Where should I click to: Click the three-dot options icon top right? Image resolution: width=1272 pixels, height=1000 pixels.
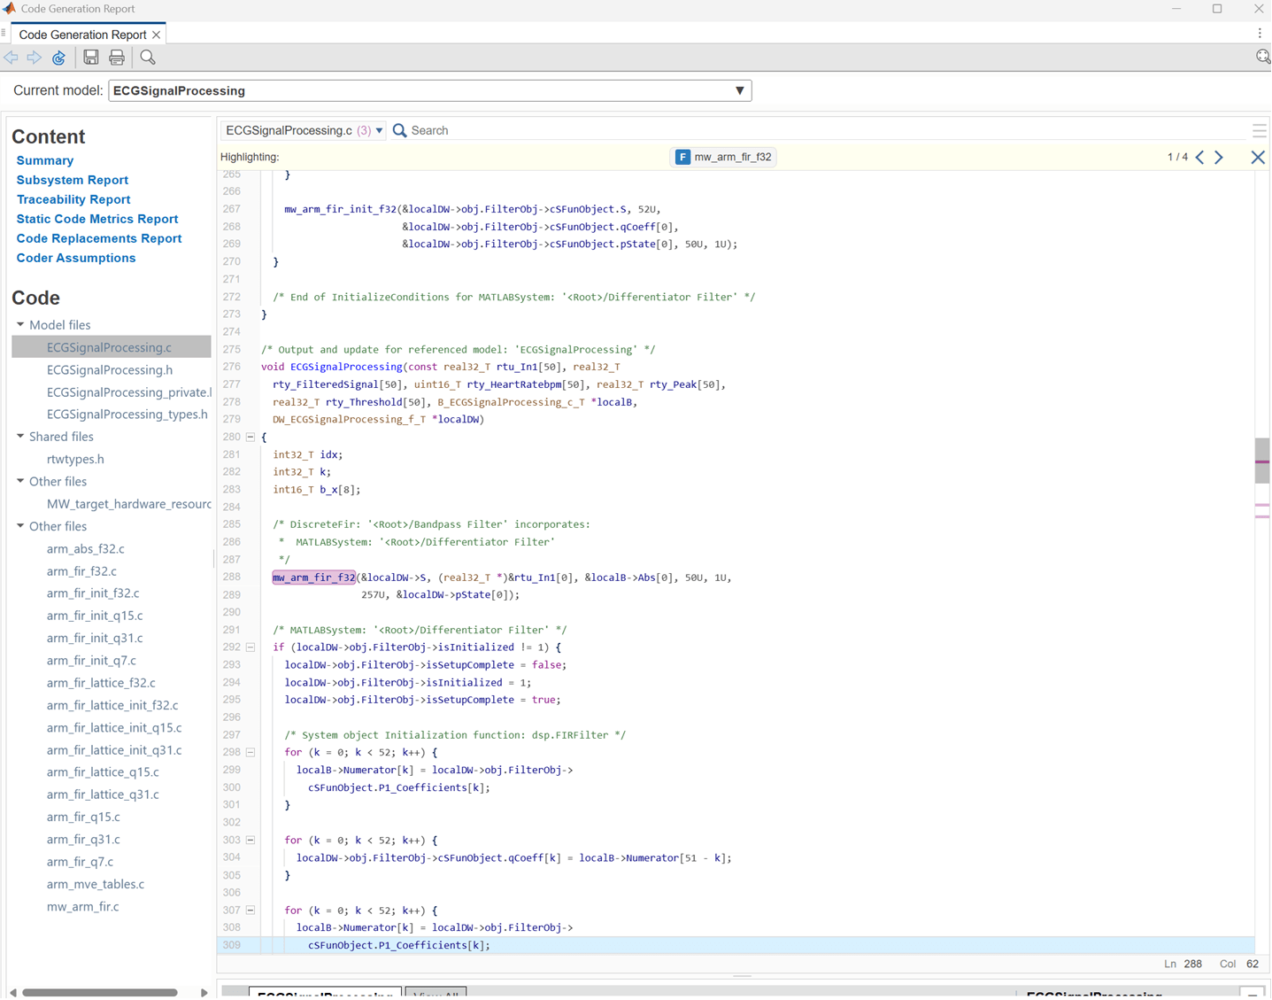click(1260, 34)
